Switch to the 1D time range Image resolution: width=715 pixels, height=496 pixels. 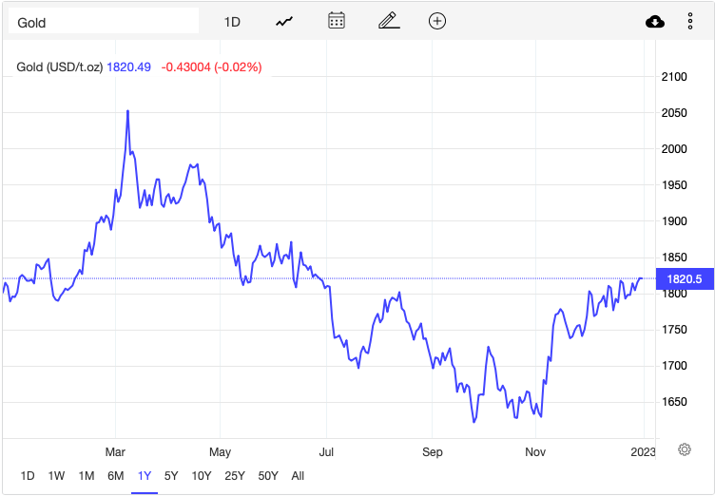[x=28, y=476]
